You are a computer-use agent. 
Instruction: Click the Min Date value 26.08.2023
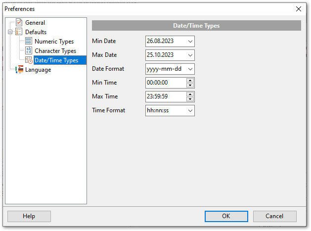(160, 41)
